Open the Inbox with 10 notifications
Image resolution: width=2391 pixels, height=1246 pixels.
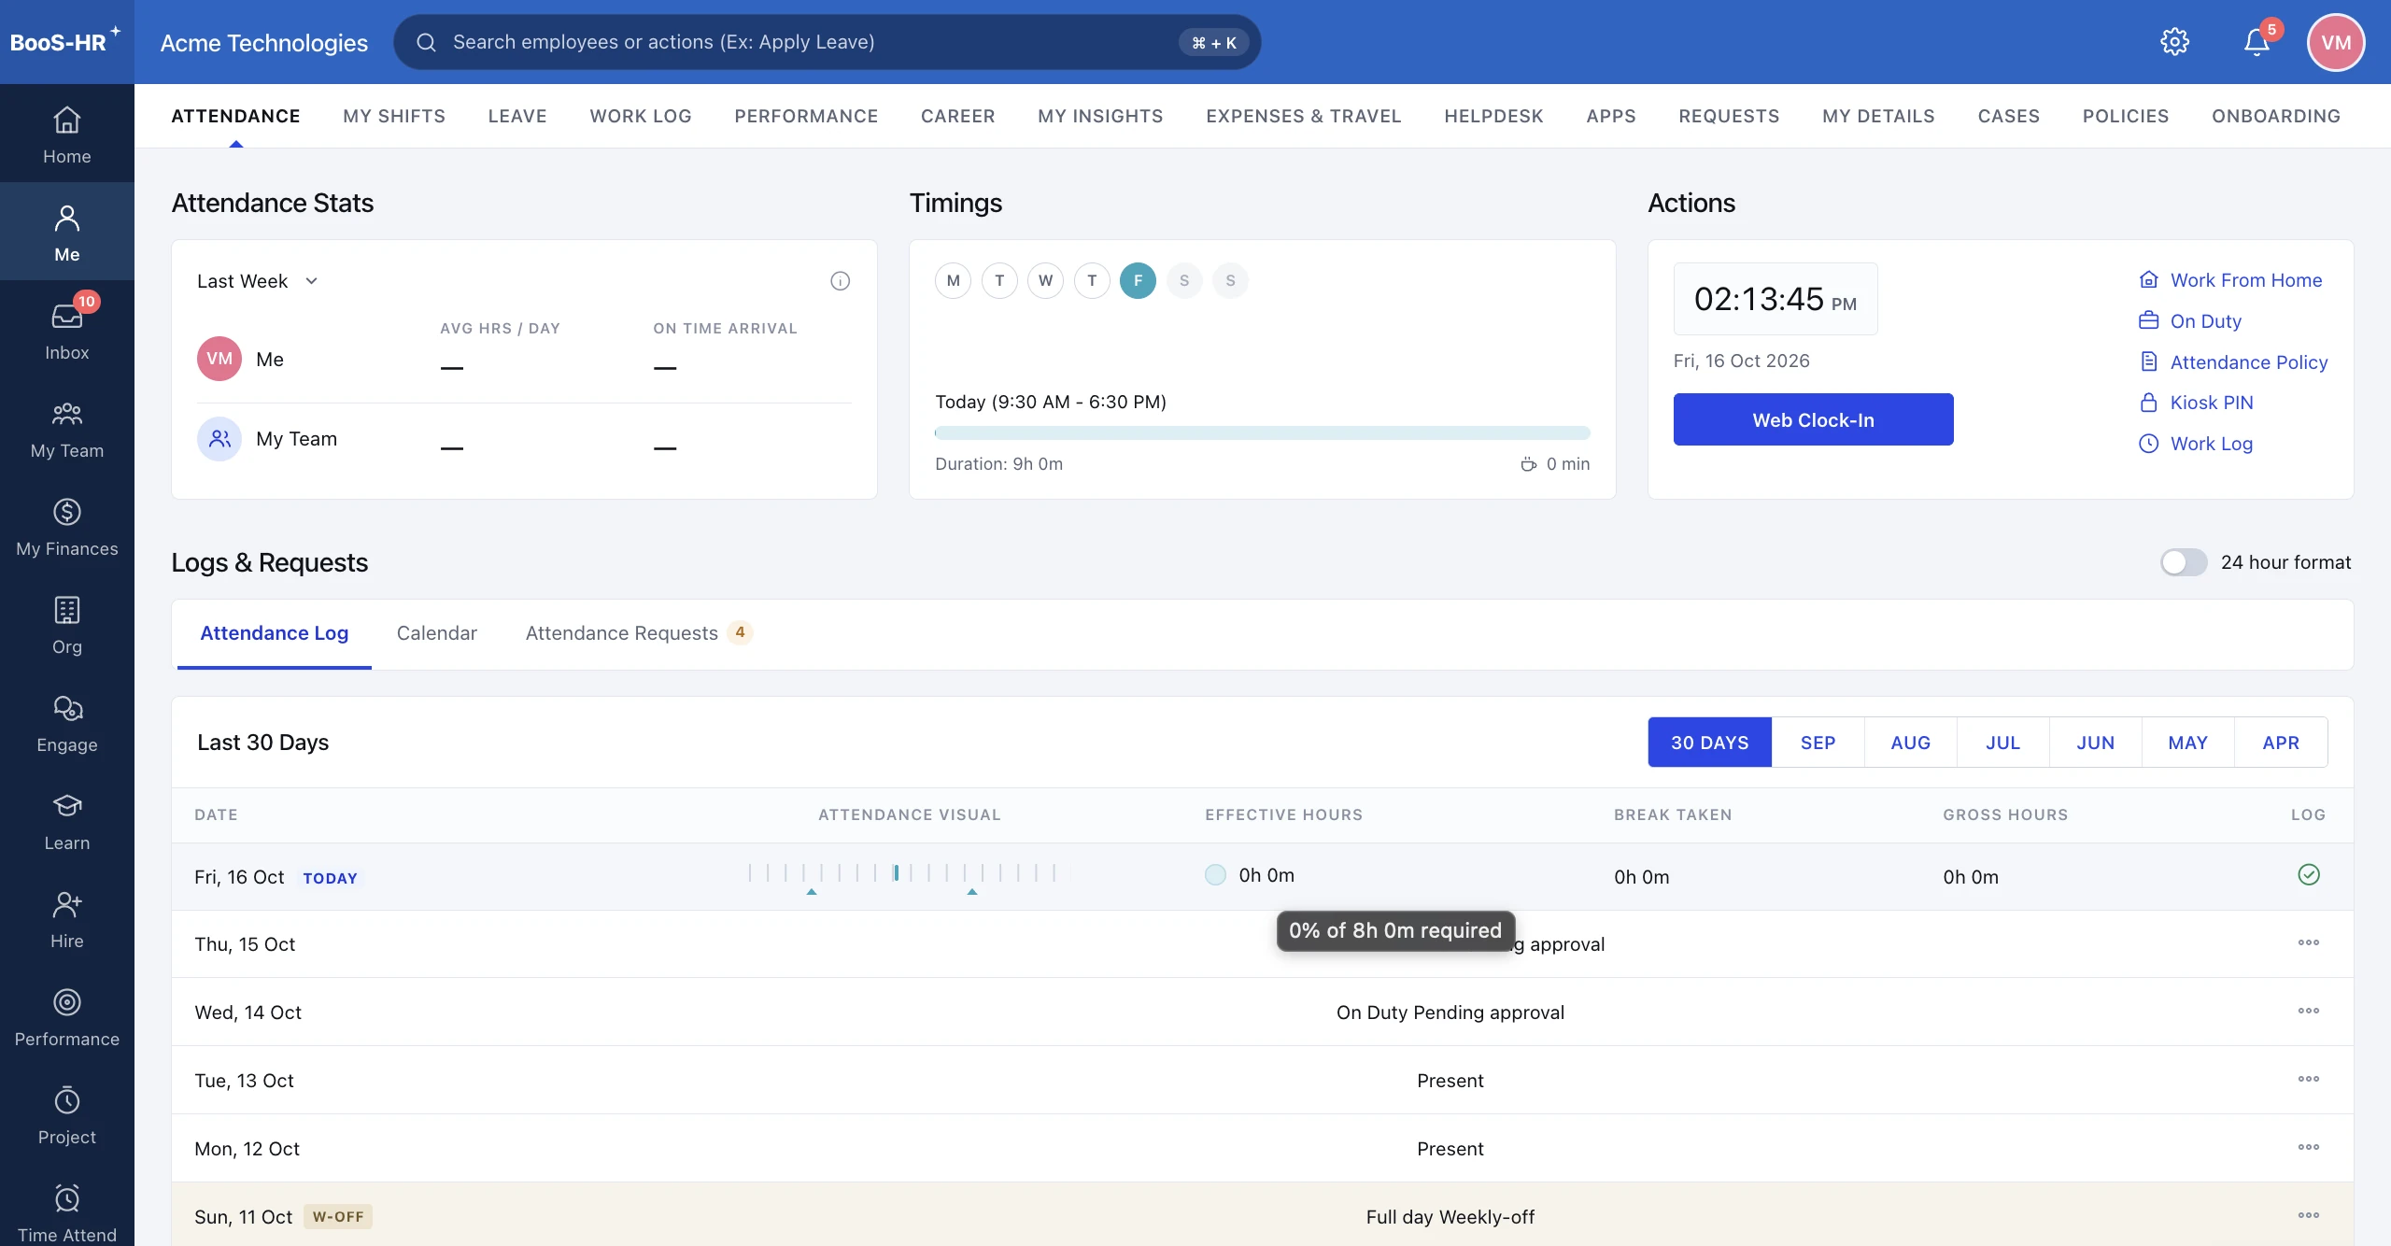point(66,331)
